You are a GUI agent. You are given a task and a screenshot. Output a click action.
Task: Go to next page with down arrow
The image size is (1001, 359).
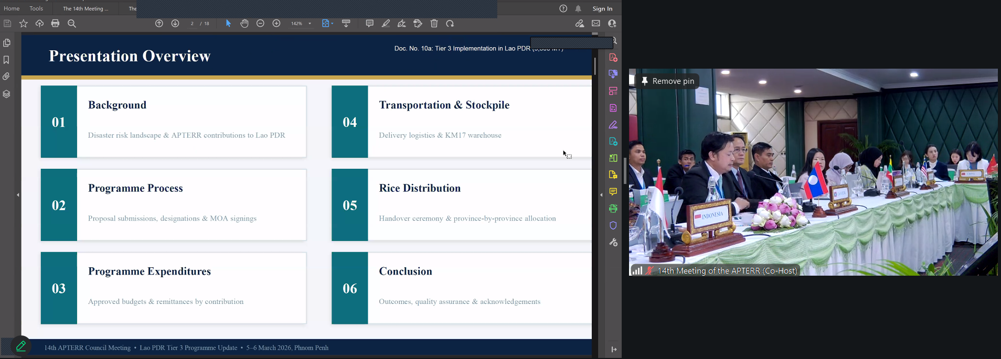pos(175,24)
